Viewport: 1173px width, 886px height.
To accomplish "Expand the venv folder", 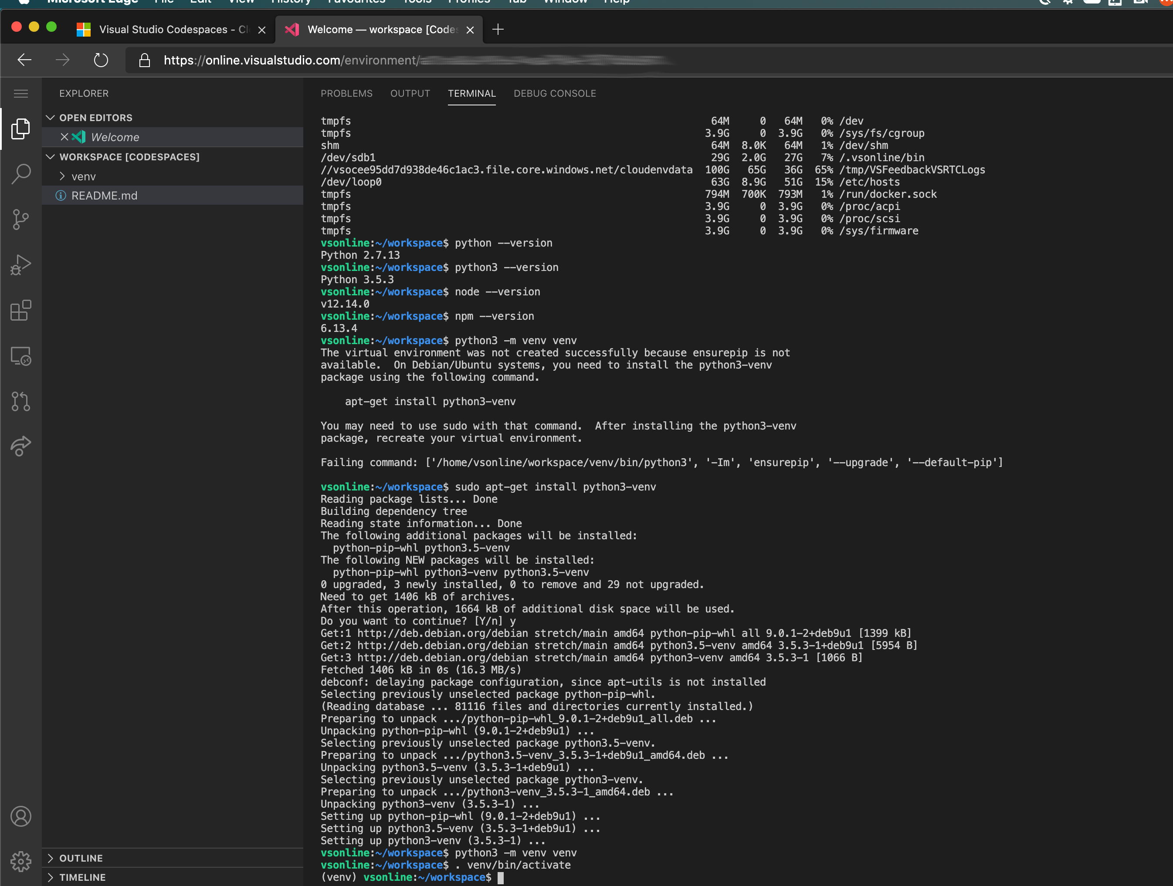I will click(62, 176).
